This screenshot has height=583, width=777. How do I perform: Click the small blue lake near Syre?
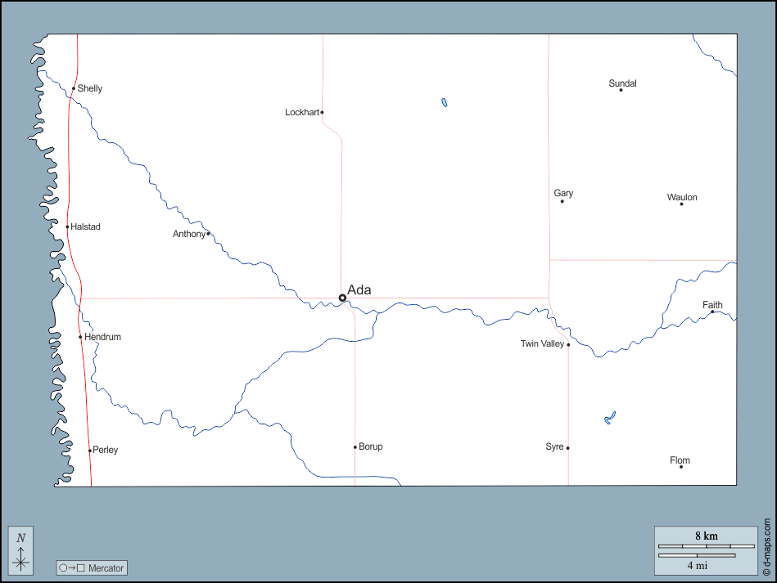[x=609, y=418]
